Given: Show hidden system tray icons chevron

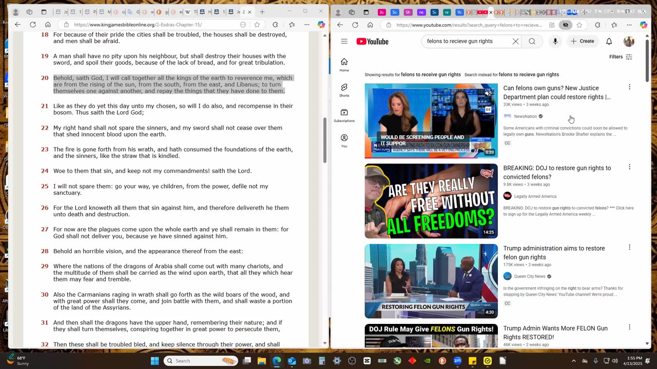Looking at the screenshot, I should tap(574, 361).
